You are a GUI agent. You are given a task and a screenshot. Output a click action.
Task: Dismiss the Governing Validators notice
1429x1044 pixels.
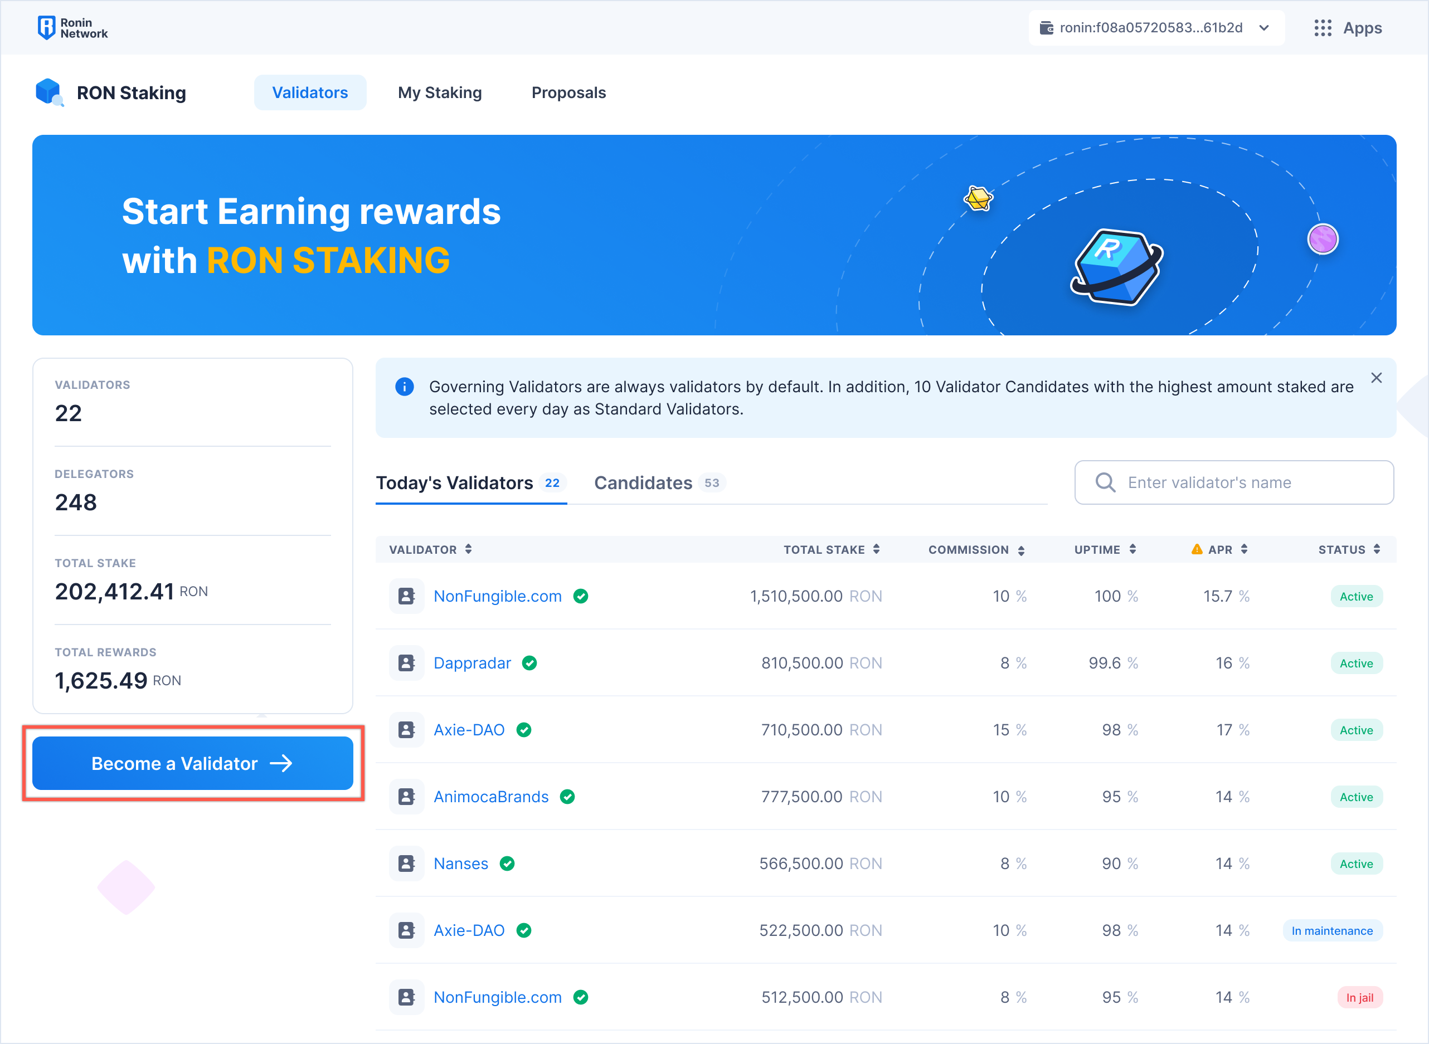pos(1377,378)
